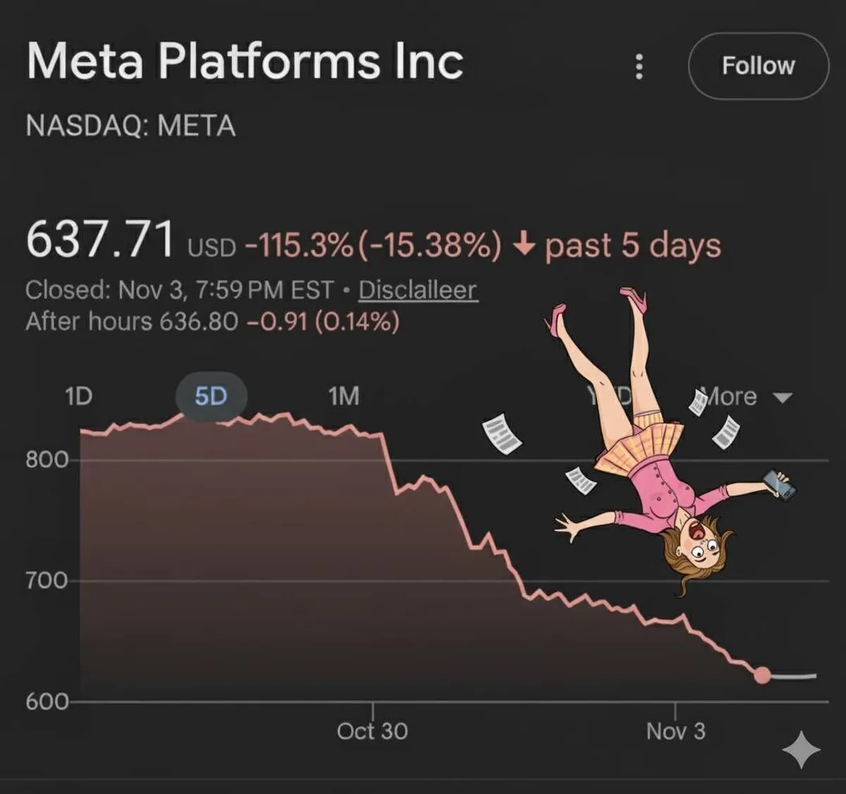Click the Oct 30 date axis label
Screen dimensions: 846x794
372,731
